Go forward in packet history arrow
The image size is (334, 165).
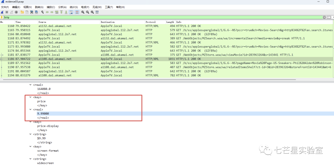point(52,12)
